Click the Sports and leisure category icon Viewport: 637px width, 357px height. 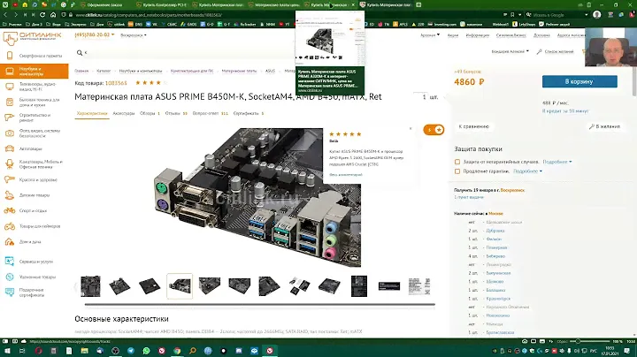(x=9, y=210)
